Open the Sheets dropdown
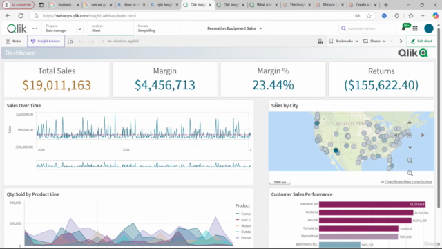 (374, 41)
